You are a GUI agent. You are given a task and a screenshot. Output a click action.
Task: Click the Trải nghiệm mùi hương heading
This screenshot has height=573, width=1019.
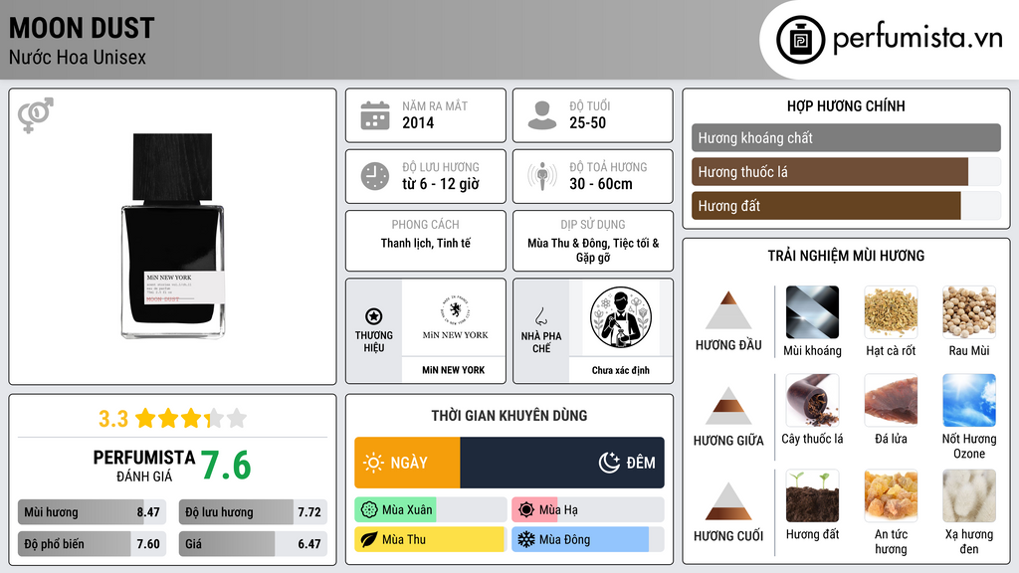click(846, 256)
